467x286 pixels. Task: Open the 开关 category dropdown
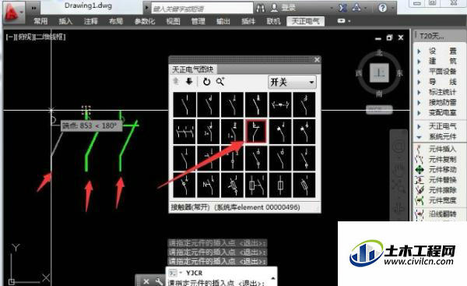click(x=292, y=82)
